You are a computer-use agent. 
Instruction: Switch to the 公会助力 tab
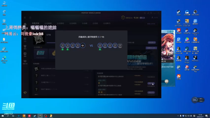coord(107,23)
